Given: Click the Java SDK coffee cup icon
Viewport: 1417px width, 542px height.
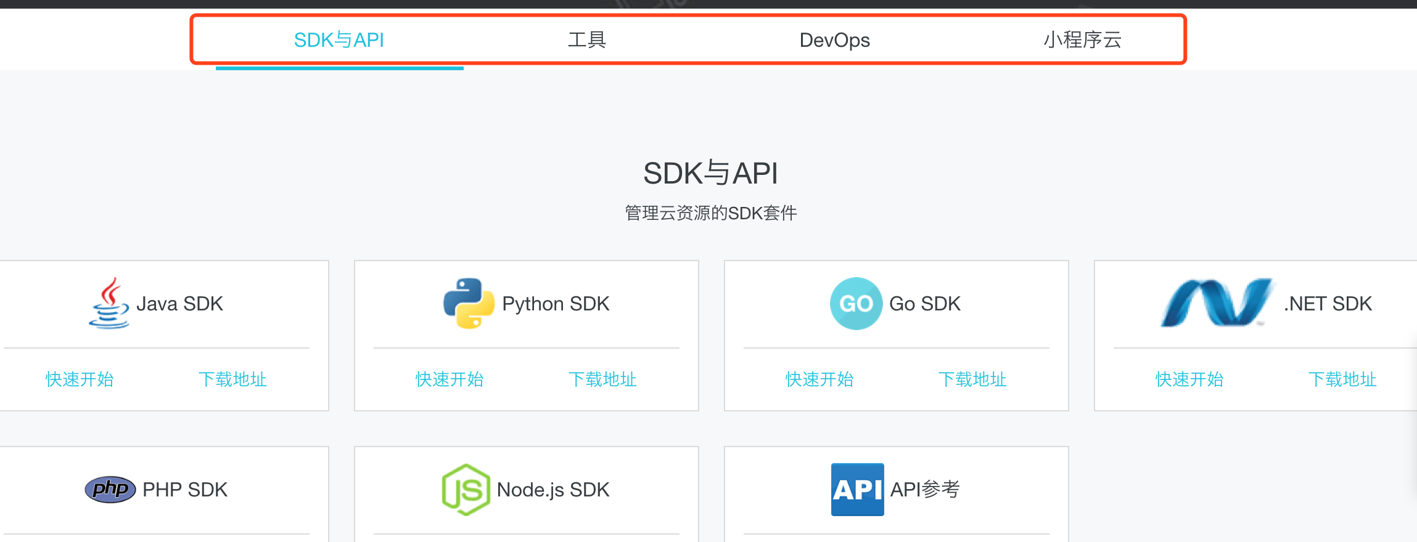Looking at the screenshot, I should [x=109, y=303].
